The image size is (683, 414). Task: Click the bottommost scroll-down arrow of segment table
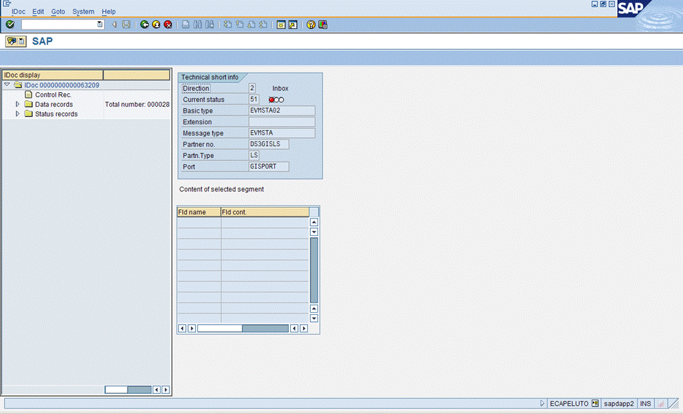click(314, 318)
